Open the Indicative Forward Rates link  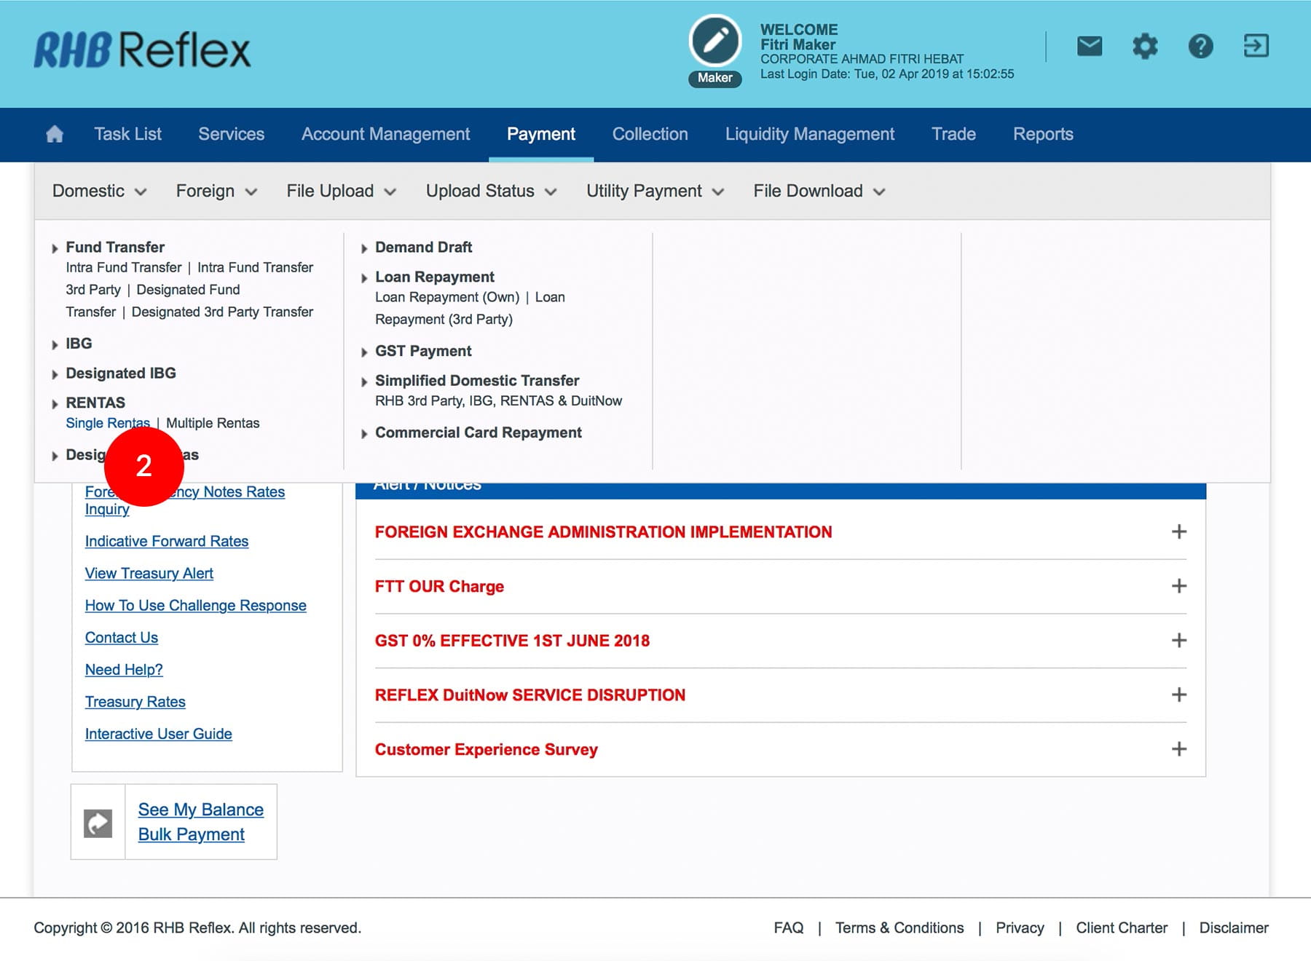point(166,541)
